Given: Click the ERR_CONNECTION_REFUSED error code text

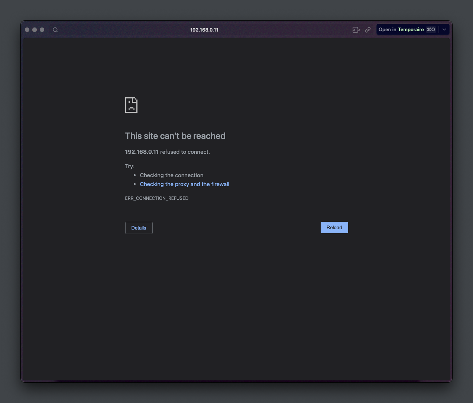Looking at the screenshot, I should tap(156, 198).
